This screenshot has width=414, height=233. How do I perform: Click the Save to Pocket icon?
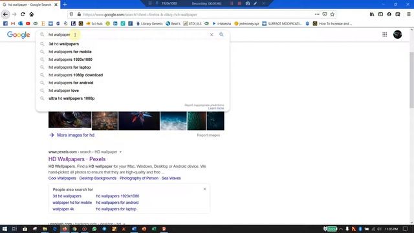click(x=325, y=14)
